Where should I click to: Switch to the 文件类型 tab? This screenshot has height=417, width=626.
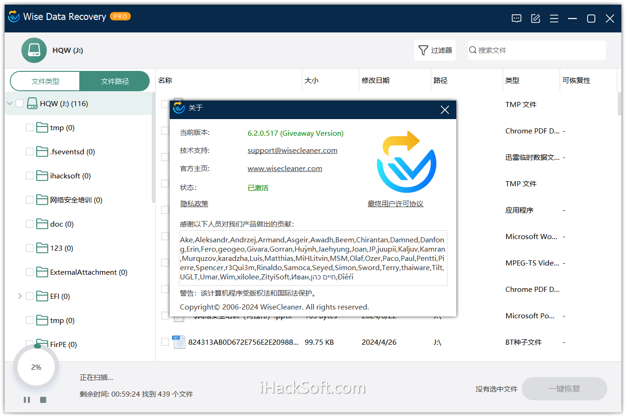pyautogui.click(x=45, y=81)
